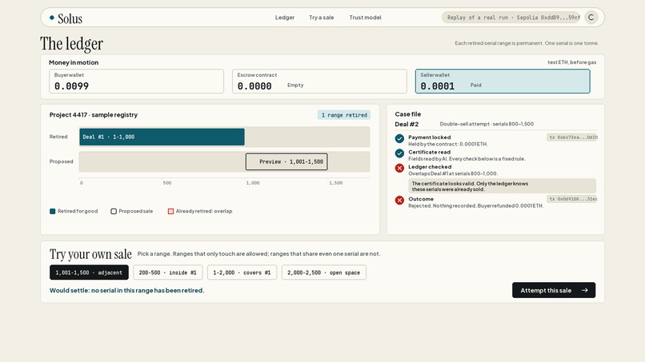645x362 pixels.
Task: Select the 1-2,000 covers #1 range
Action: tap(242, 272)
